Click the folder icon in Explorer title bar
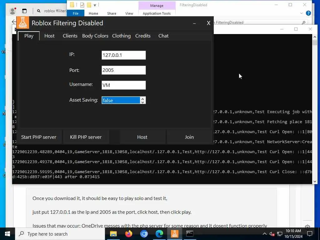Image resolution: width=320 pixels, height=240 pixels. pos(72,5)
